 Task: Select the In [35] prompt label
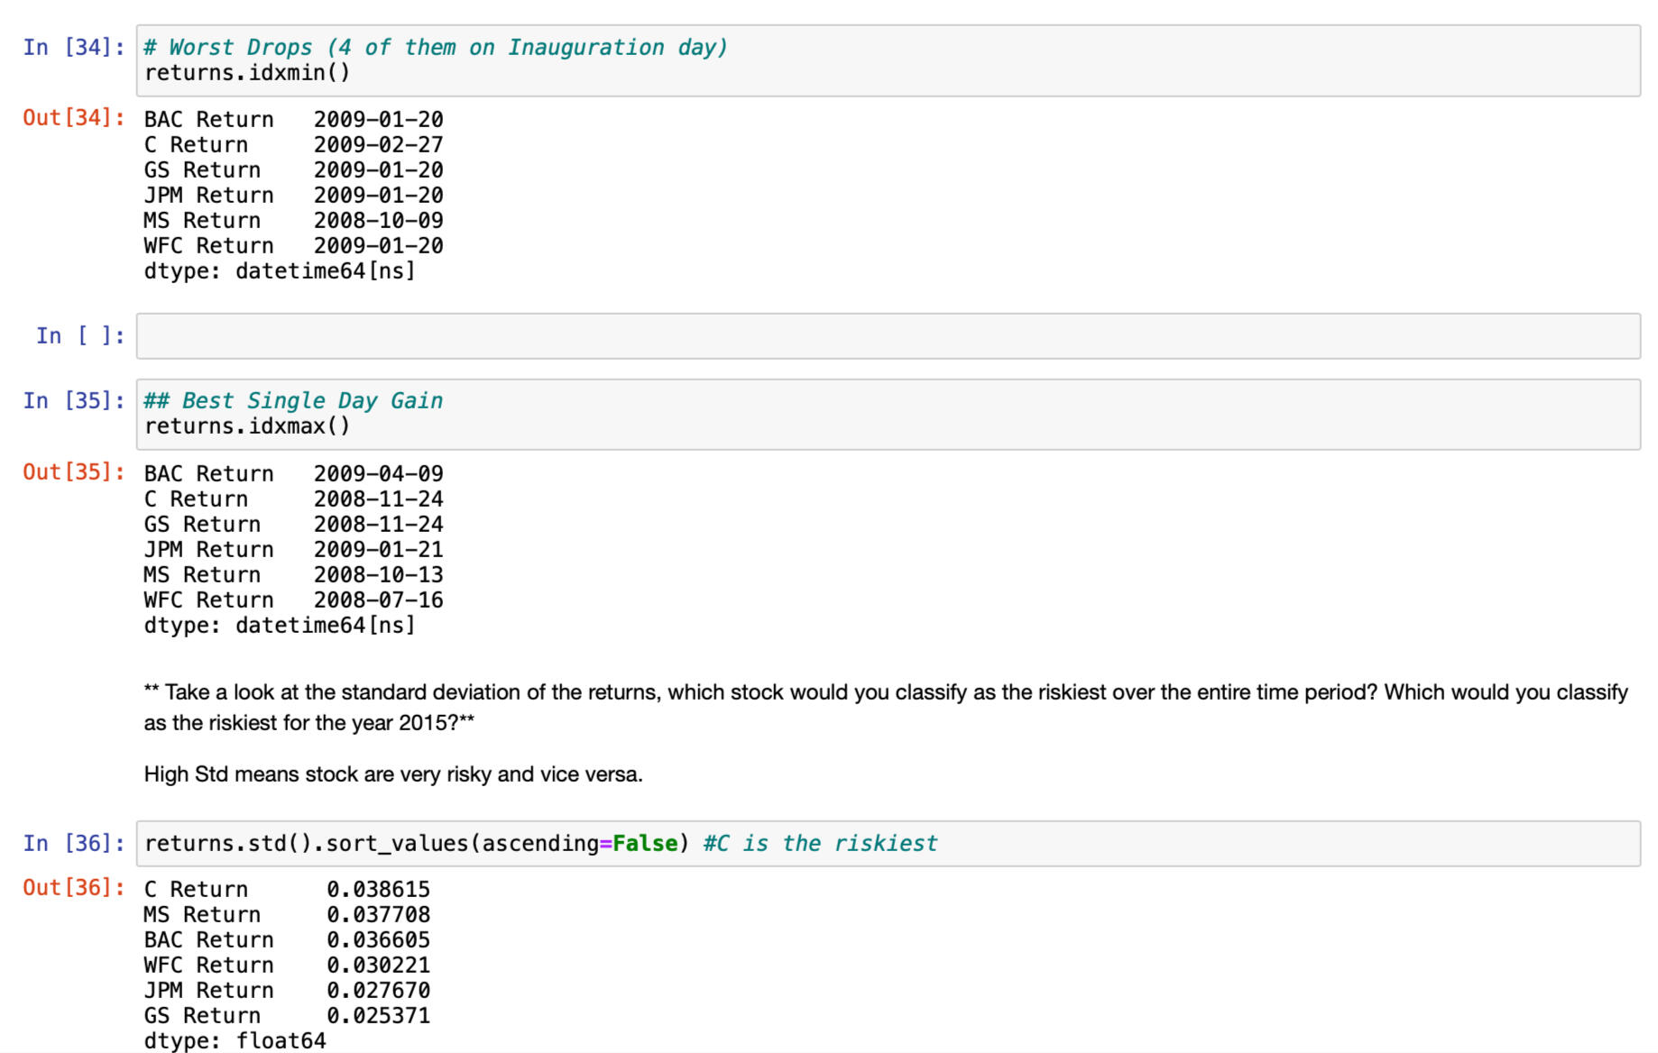tap(73, 401)
